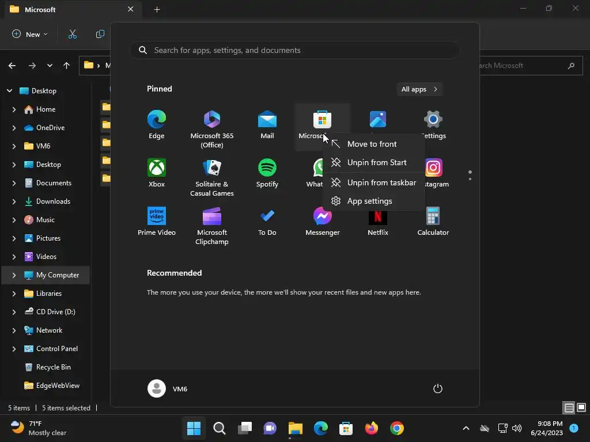This screenshot has width=590, height=442.
Task: Open the Calculator pinned app
Action: coord(433,222)
